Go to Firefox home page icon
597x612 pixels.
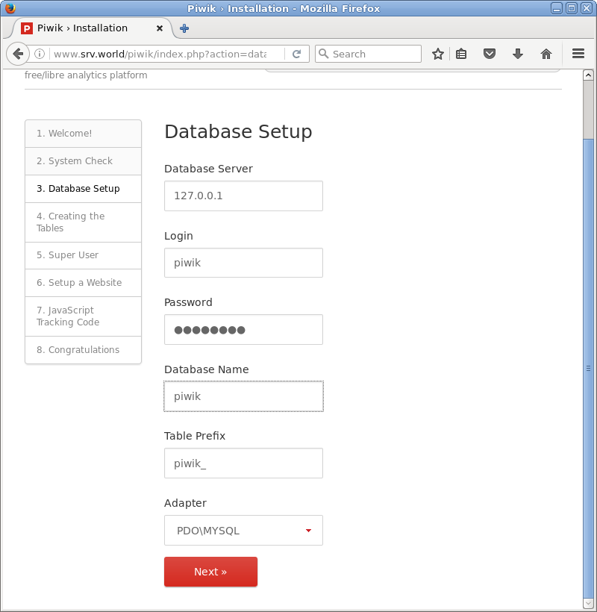click(546, 54)
